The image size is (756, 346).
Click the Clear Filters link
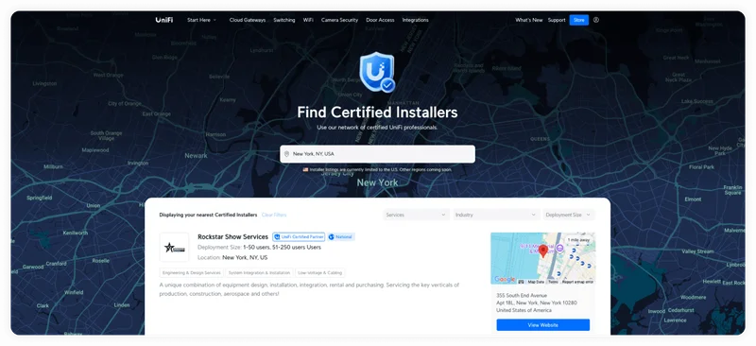tap(274, 215)
